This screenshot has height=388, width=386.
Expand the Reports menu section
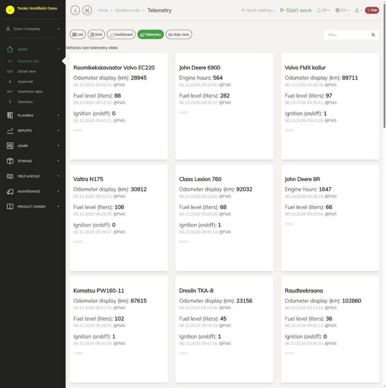[58, 131]
